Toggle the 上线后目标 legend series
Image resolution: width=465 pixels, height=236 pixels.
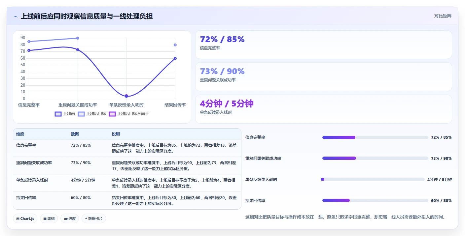92,114
